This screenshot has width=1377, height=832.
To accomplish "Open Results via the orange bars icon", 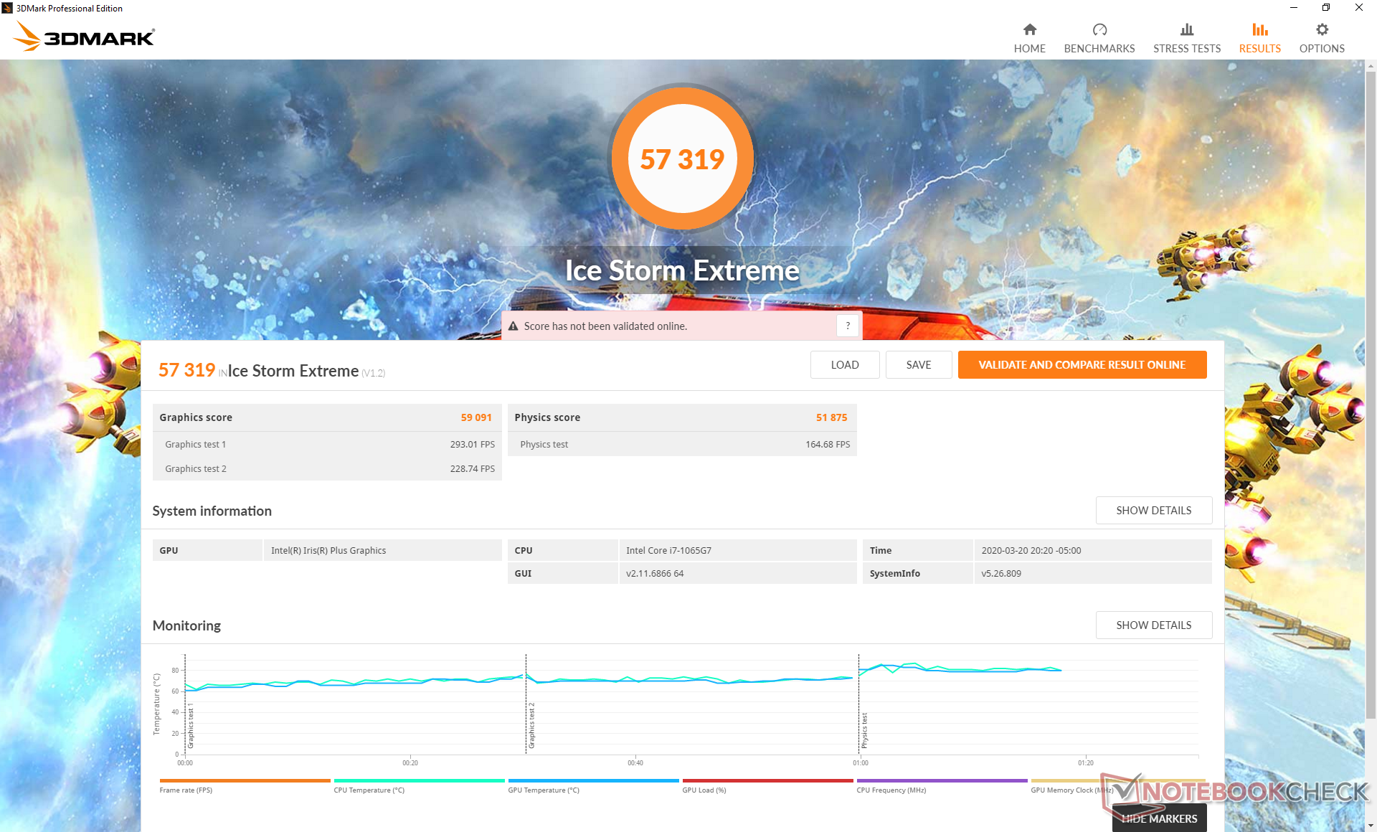I will coord(1259,30).
